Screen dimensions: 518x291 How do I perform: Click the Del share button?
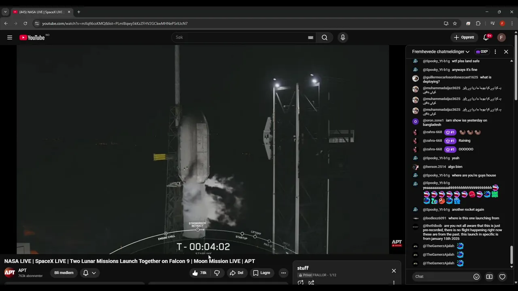237,273
